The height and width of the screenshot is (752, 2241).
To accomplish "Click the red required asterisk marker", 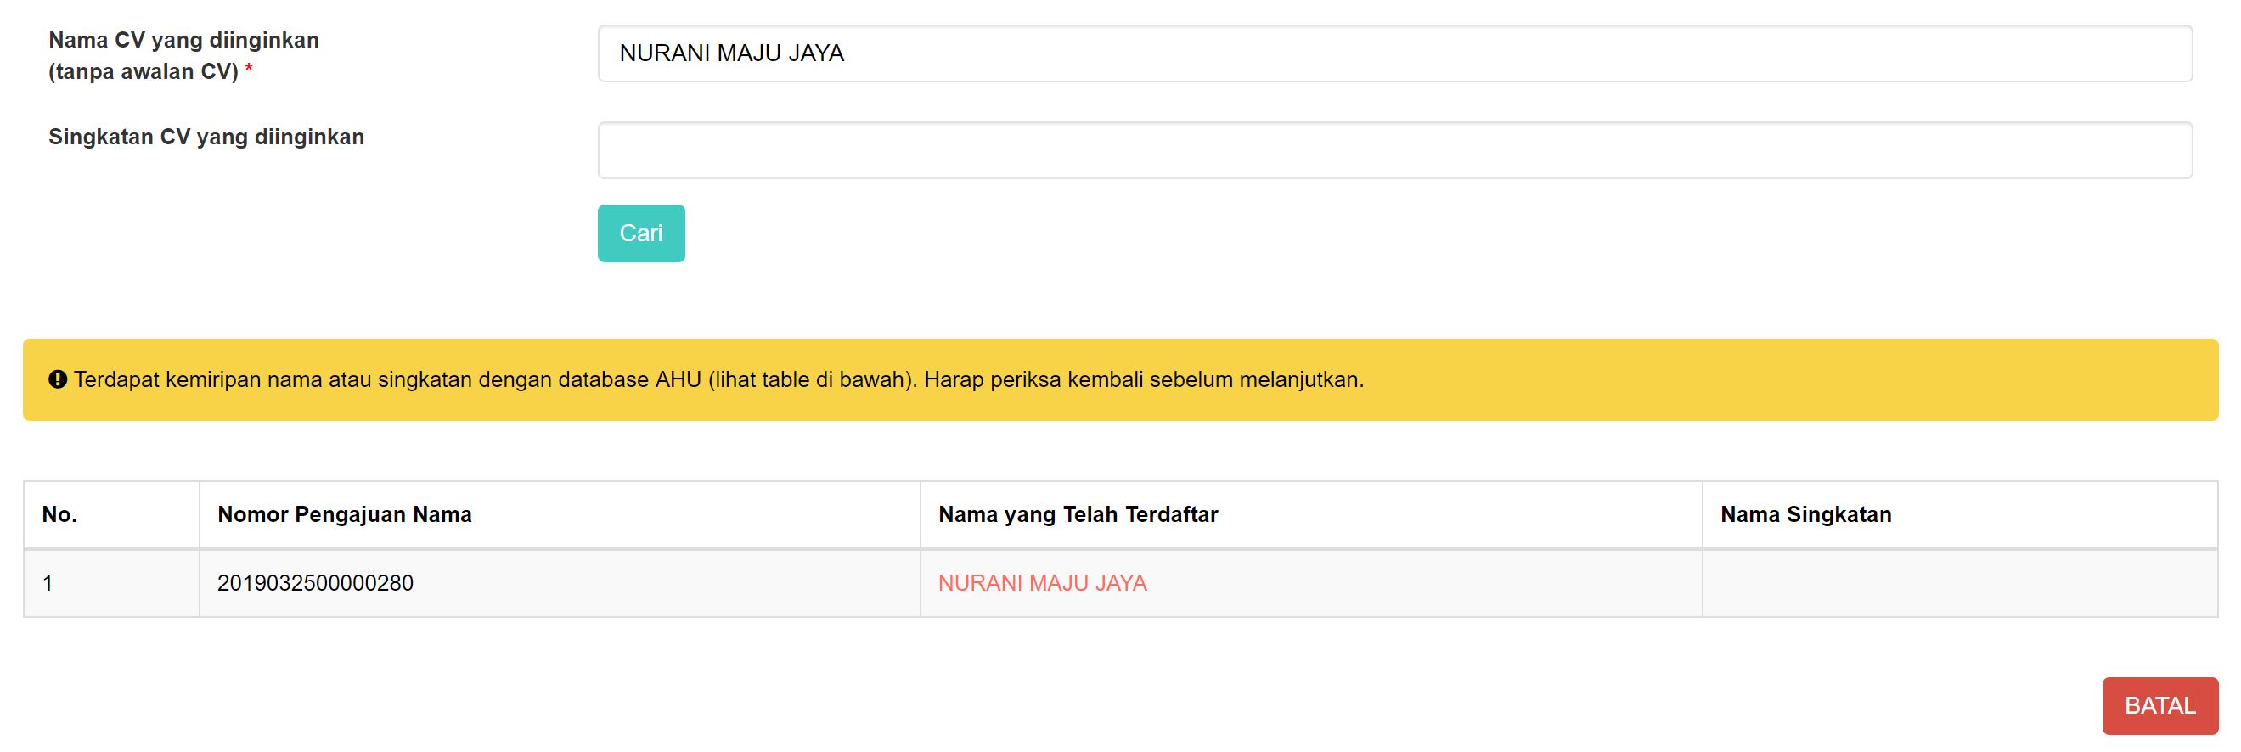I will tap(249, 70).
